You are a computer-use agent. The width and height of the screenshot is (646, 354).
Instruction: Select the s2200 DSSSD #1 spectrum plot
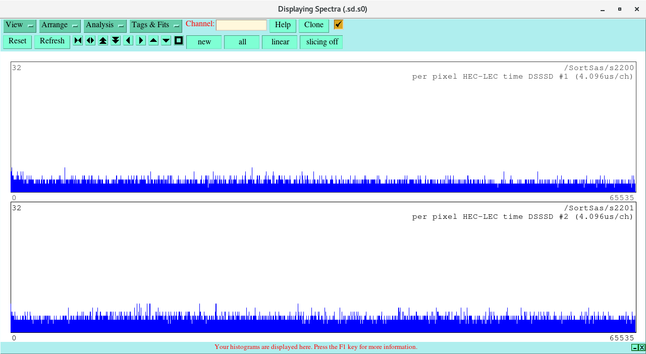323,127
